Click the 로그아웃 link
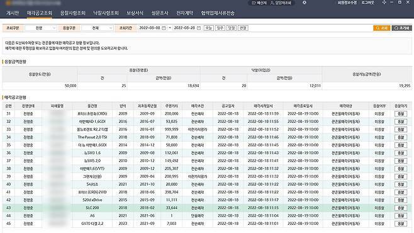Viewport: 414px width, 233px height. point(368,3)
